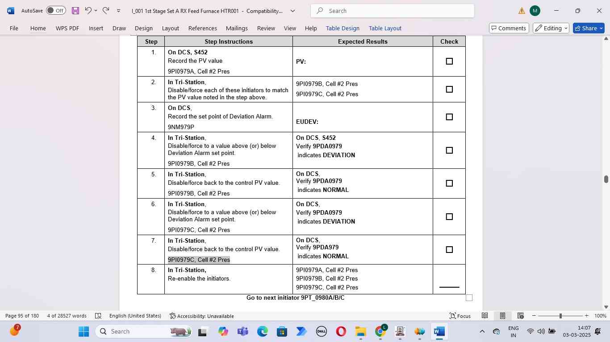Open the Editing mode dropdown
This screenshot has height=342, width=610.
click(x=551, y=28)
